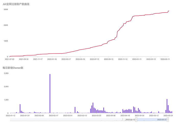Click the 2021-11-17 x-axis label
Image resolution: width=176 pixels, height=124 pixels.
coord(38,59)
